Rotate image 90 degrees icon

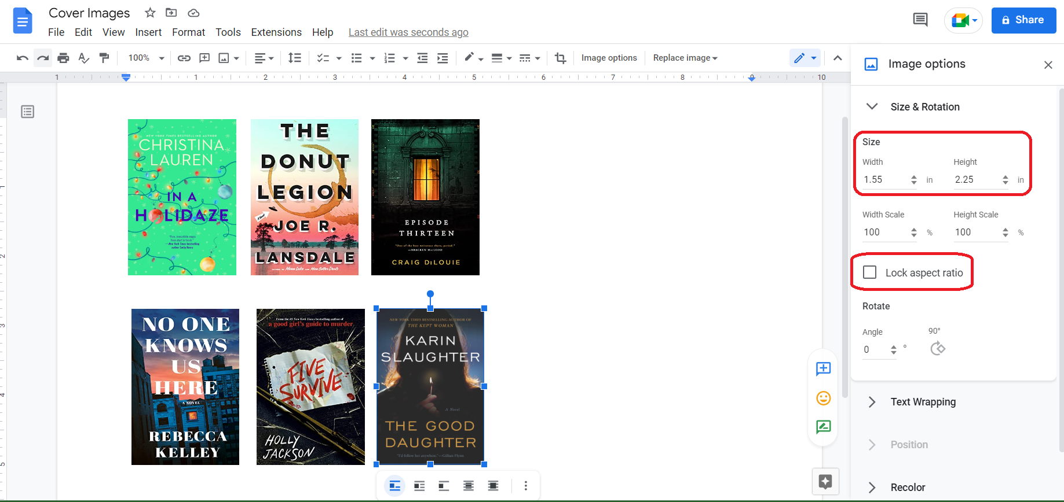[x=938, y=348]
